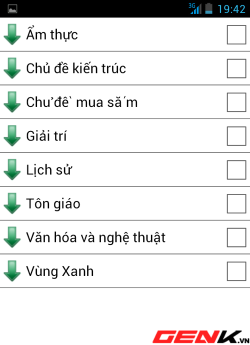Tap the Tôn giáo label text
The image size is (250, 345).
tap(53, 203)
